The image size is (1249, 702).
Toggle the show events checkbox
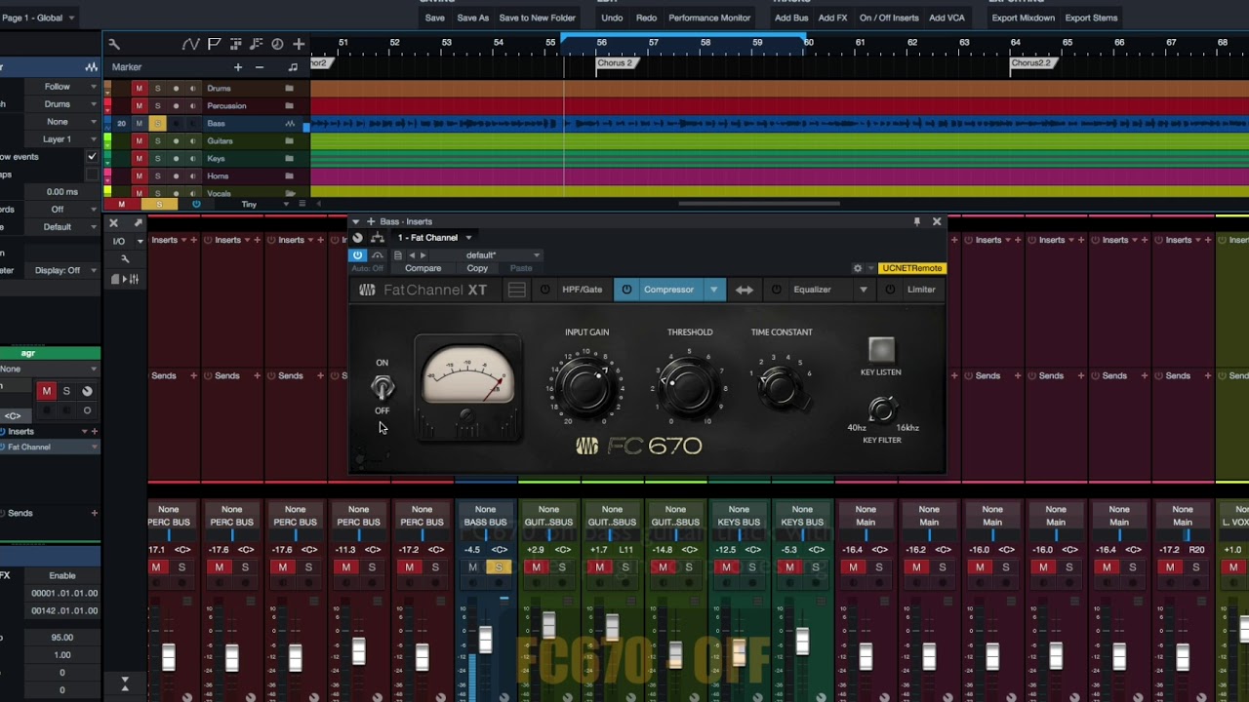(x=92, y=157)
